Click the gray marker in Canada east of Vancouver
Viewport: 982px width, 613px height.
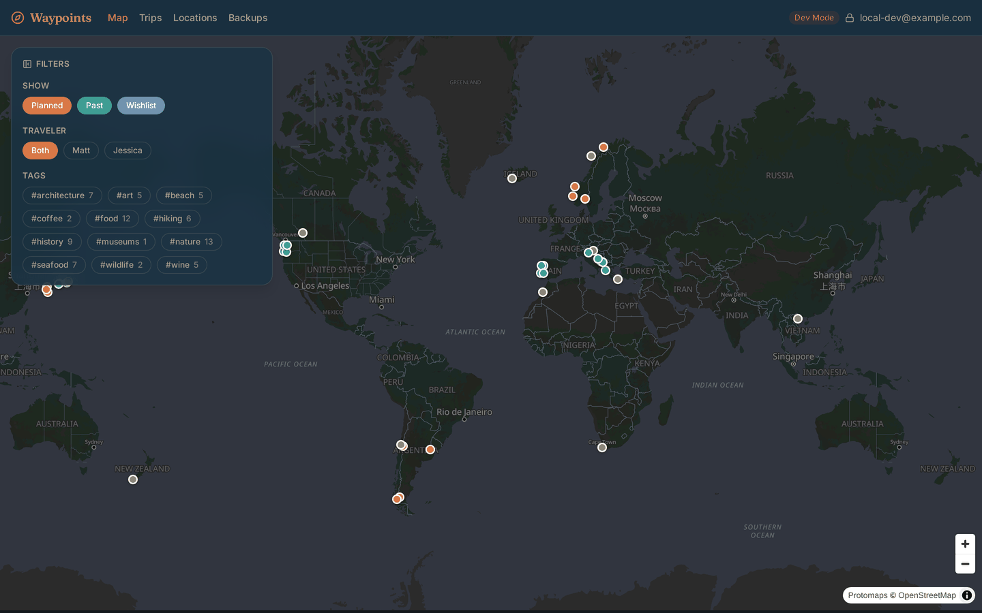(x=303, y=233)
